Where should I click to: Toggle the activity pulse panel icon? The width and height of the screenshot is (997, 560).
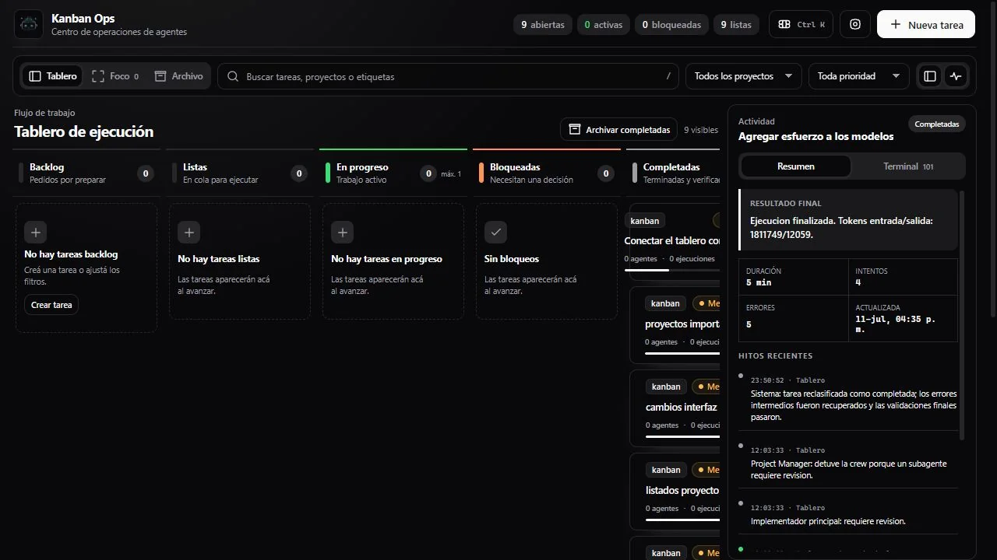pyautogui.click(x=956, y=76)
